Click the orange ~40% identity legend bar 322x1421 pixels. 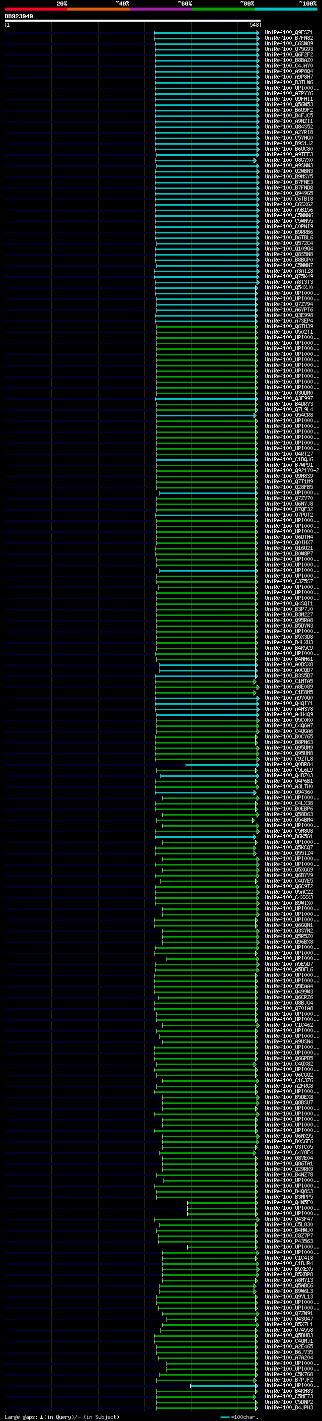[x=99, y=9]
